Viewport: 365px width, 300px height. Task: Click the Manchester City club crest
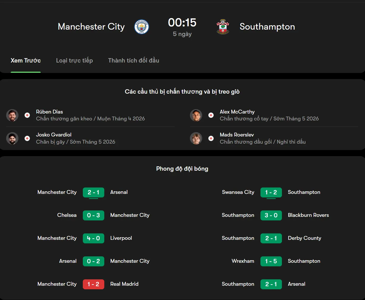(x=141, y=27)
